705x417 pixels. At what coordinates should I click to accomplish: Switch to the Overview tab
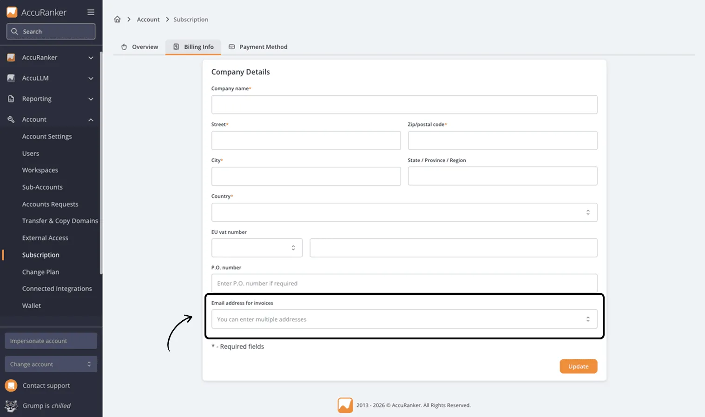(138, 46)
